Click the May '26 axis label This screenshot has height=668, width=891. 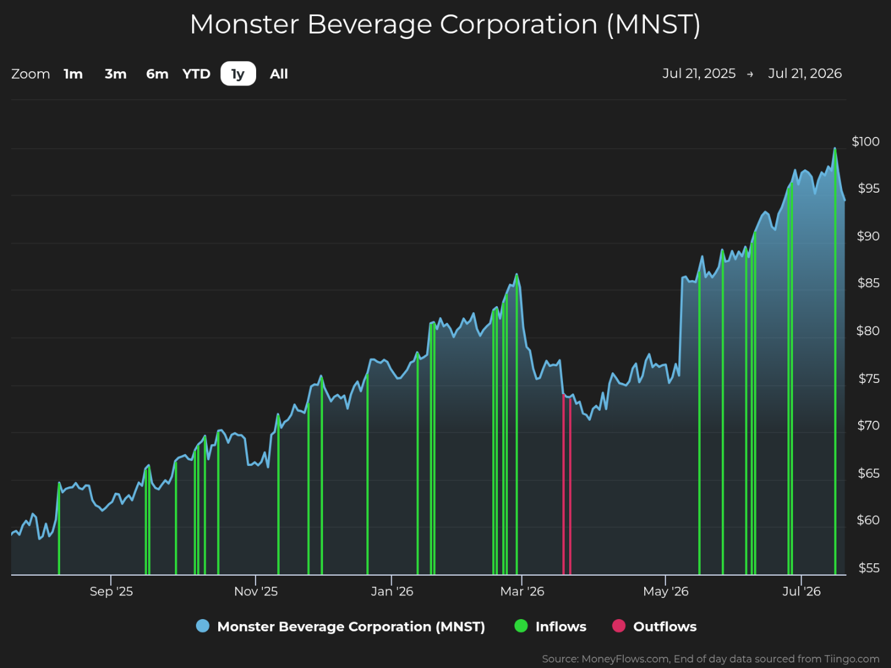point(666,591)
